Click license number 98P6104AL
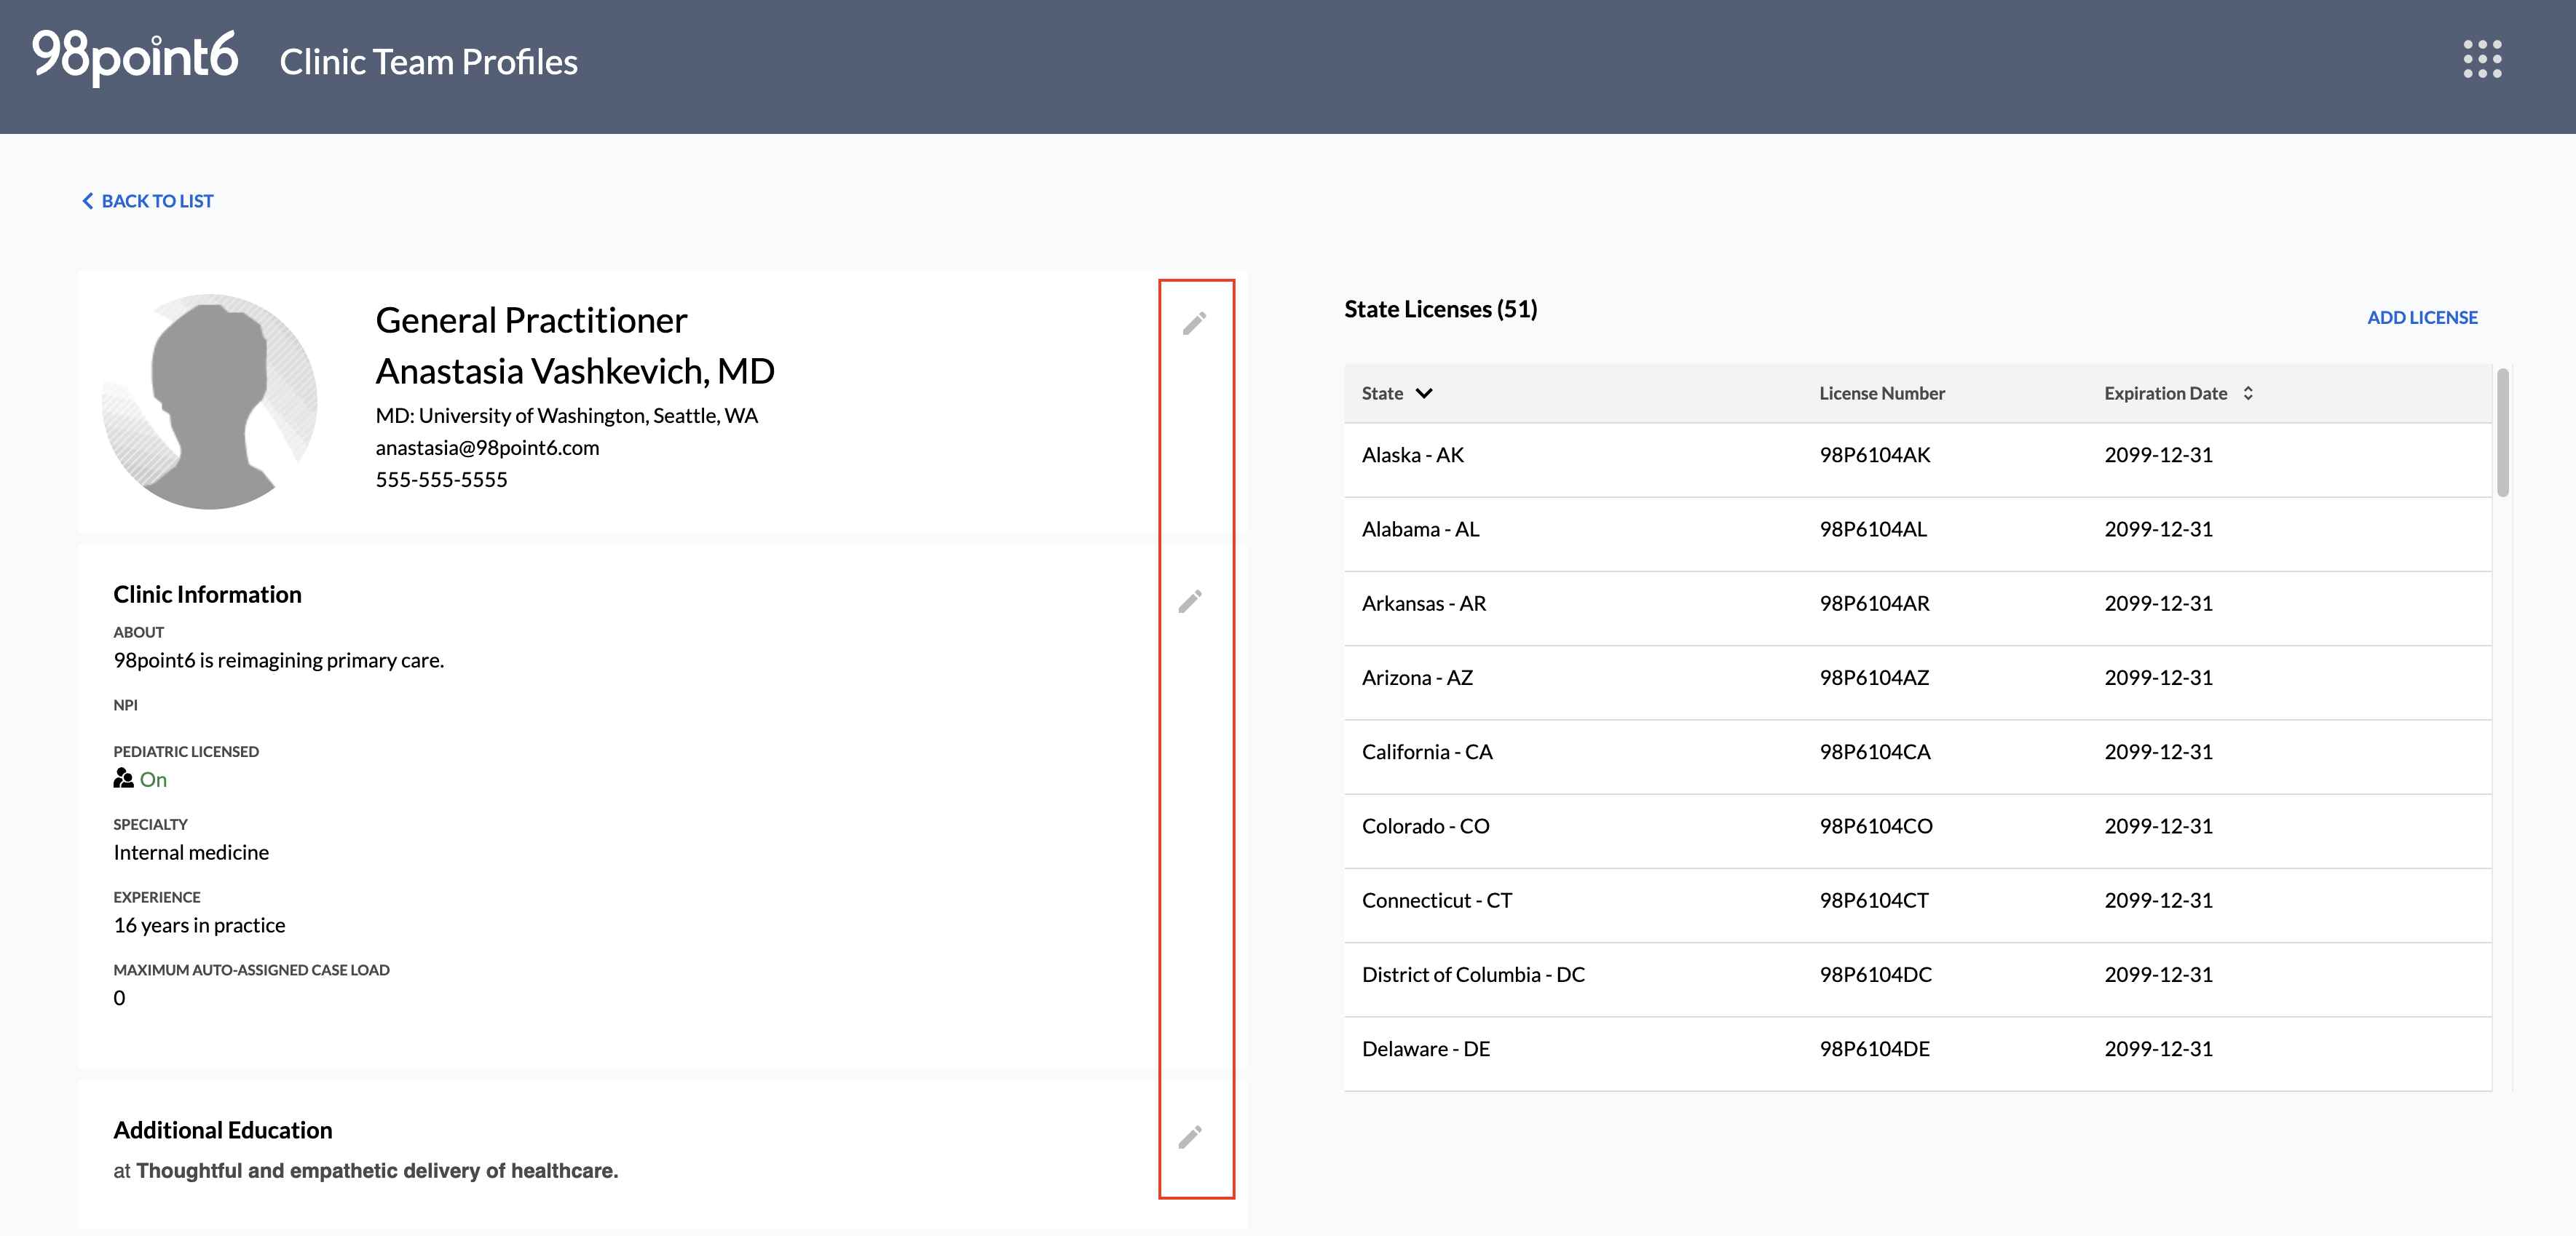This screenshot has width=2576, height=1236. pos(1873,529)
